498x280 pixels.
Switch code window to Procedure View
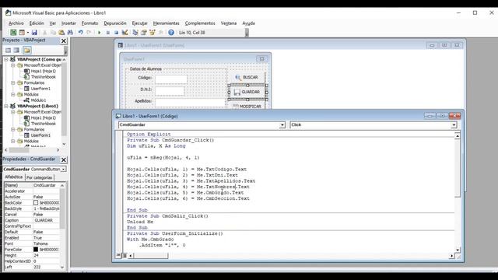[x=118, y=255]
